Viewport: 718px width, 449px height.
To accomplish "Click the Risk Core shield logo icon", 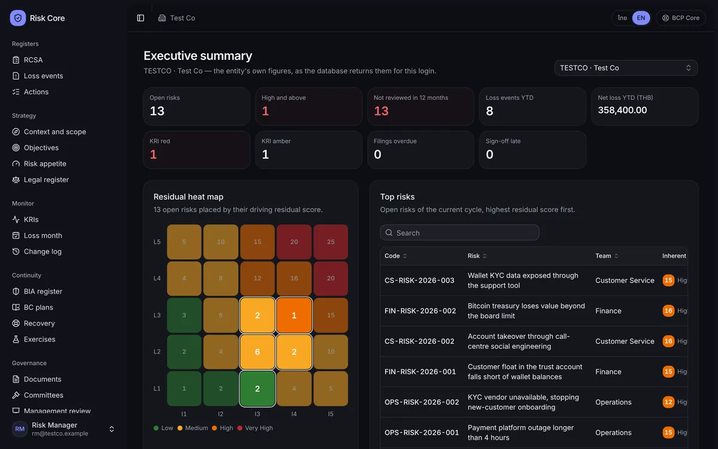I will [x=18, y=18].
